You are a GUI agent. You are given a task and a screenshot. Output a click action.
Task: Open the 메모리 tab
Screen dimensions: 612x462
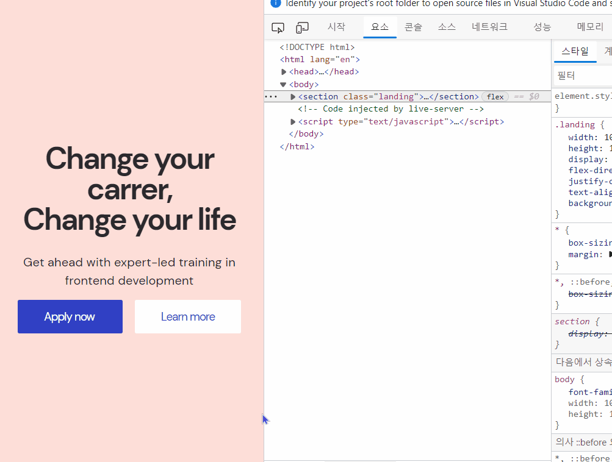(x=590, y=27)
